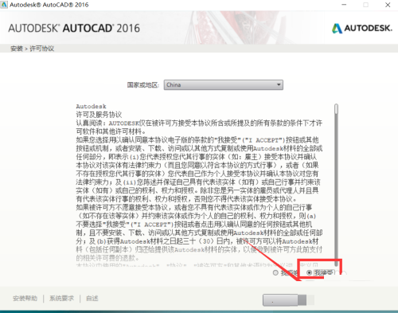The width and height of the screenshot is (398, 313).
Task: Open the 系统要求 link
Action: pos(61,299)
